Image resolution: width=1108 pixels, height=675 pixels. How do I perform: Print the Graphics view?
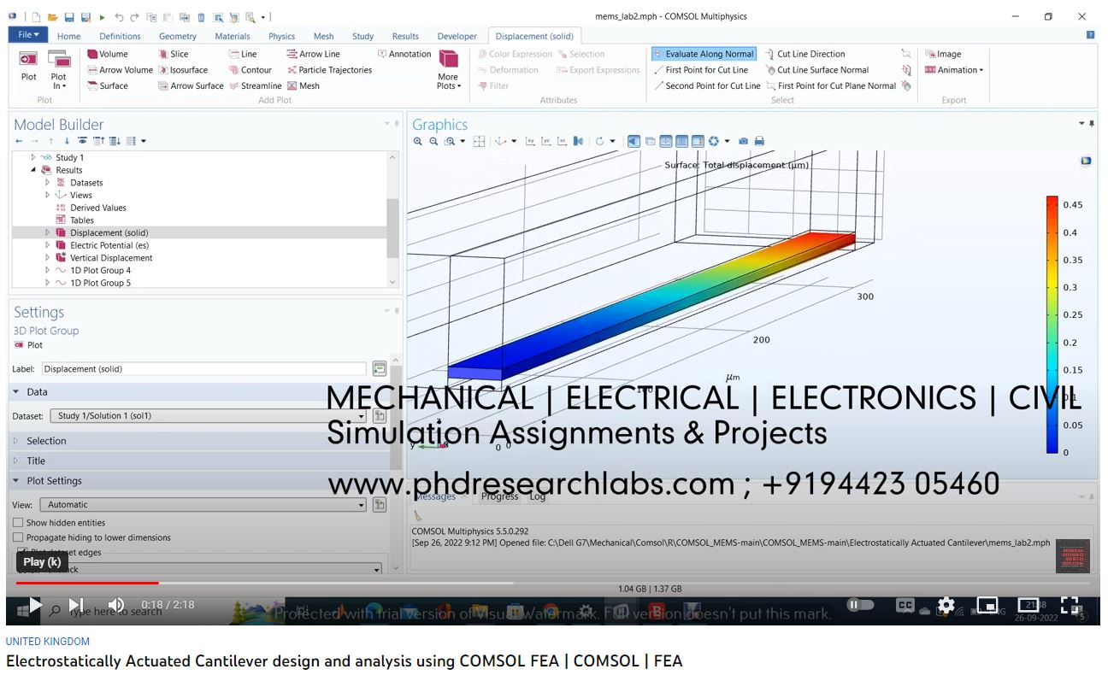pyautogui.click(x=759, y=141)
